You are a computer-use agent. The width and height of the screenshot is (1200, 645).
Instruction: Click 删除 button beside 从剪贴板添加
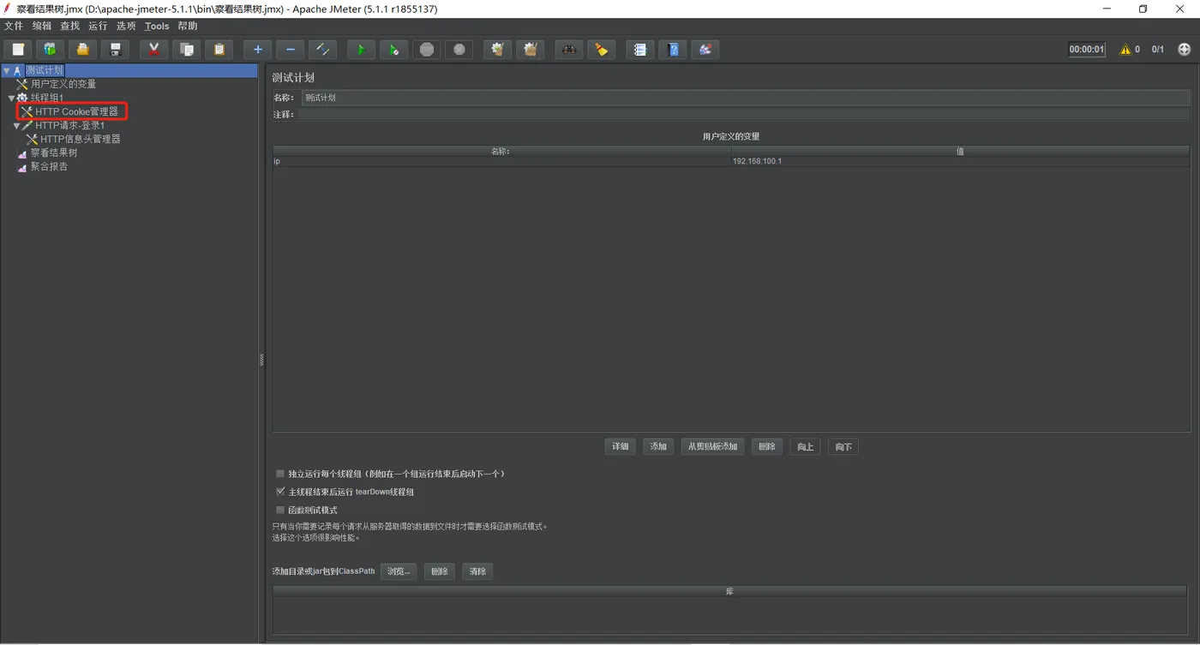(766, 446)
